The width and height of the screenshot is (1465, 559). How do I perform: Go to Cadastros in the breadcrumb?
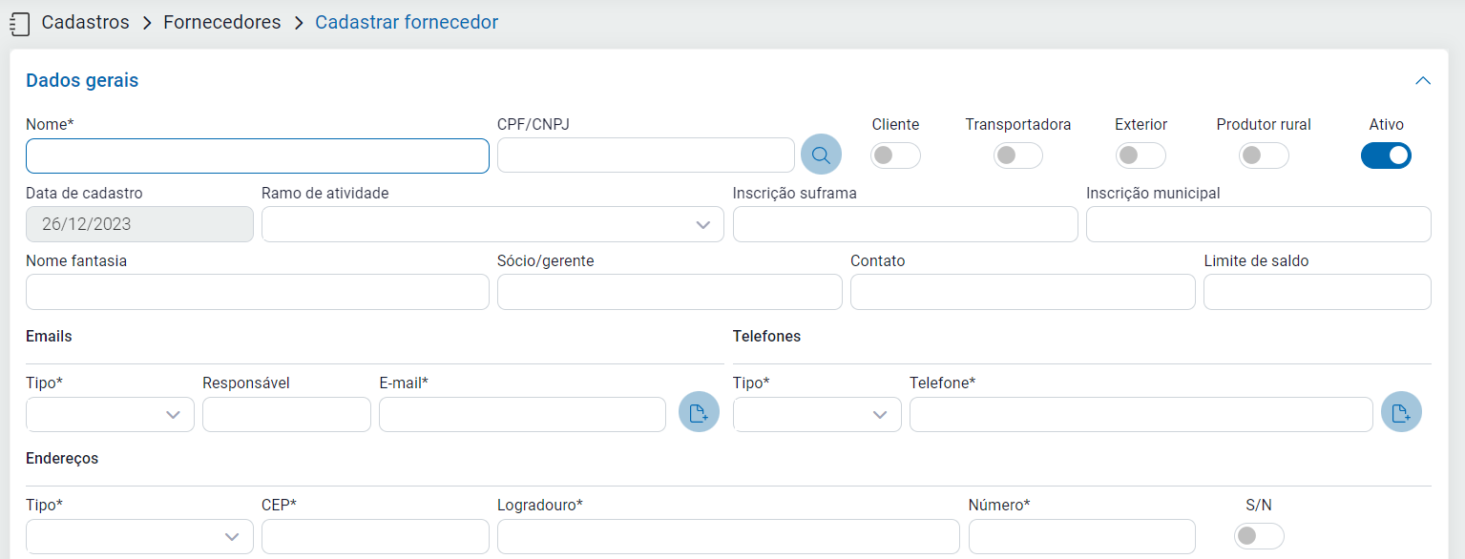pos(85,22)
